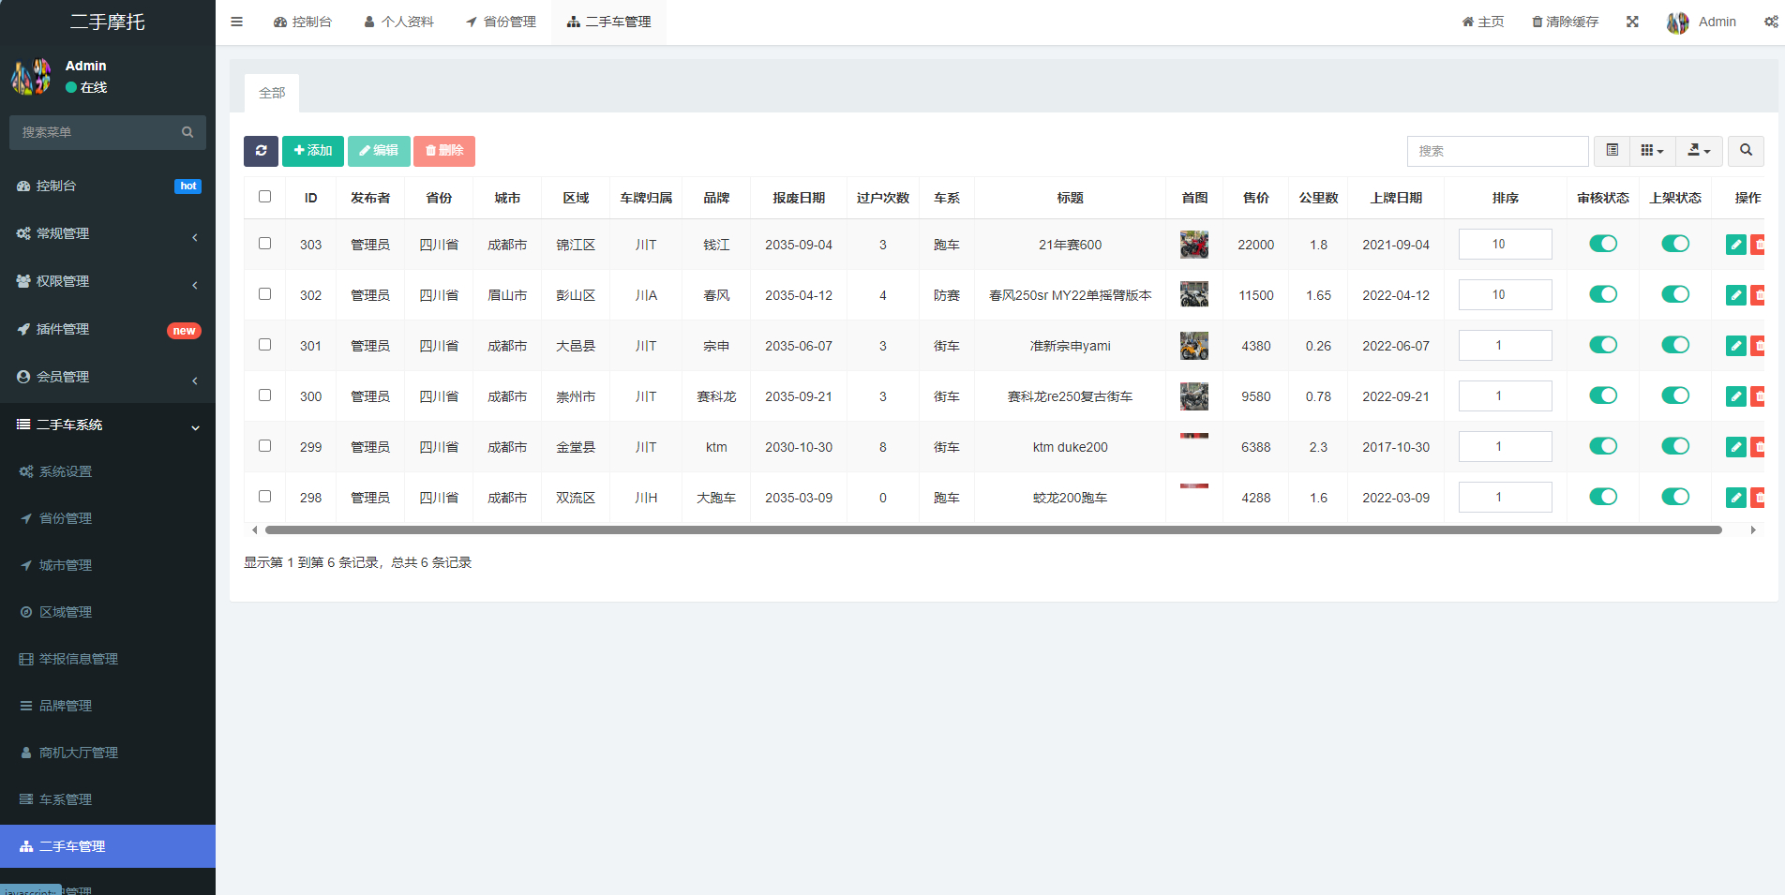This screenshot has width=1785, height=895.
Task: Switch to the 个人资料 tab
Action: pyautogui.click(x=398, y=21)
